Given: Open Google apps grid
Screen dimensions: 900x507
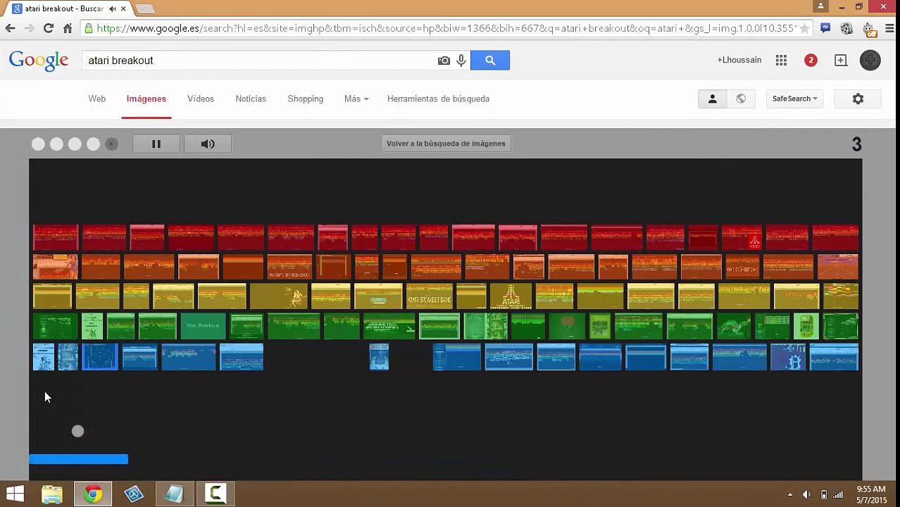Looking at the screenshot, I should click(x=781, y=61).
